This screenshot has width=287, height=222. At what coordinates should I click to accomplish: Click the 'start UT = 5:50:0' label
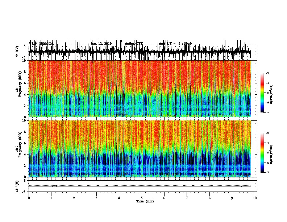(x=175, y=44)
